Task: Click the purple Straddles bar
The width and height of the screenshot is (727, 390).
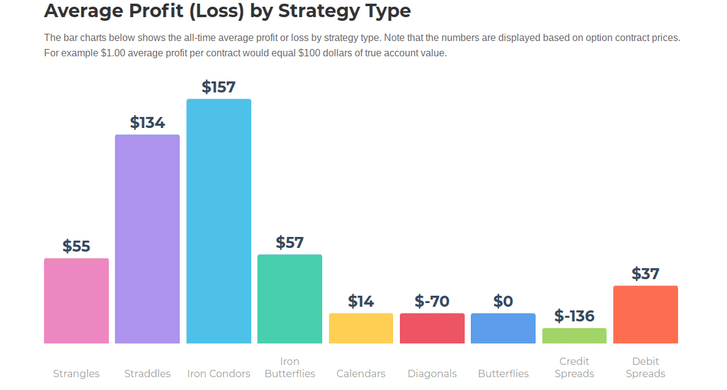Action: pyautogui.click(x=147, y=239)
